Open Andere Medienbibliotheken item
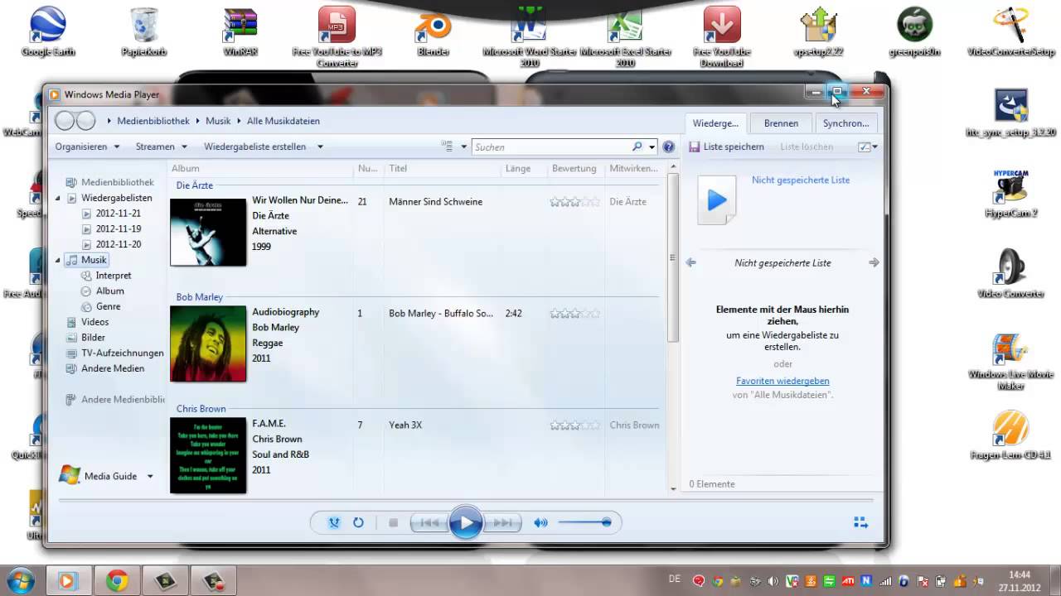The height and width of the screenshot is (596, 1061). coord(123,399)
